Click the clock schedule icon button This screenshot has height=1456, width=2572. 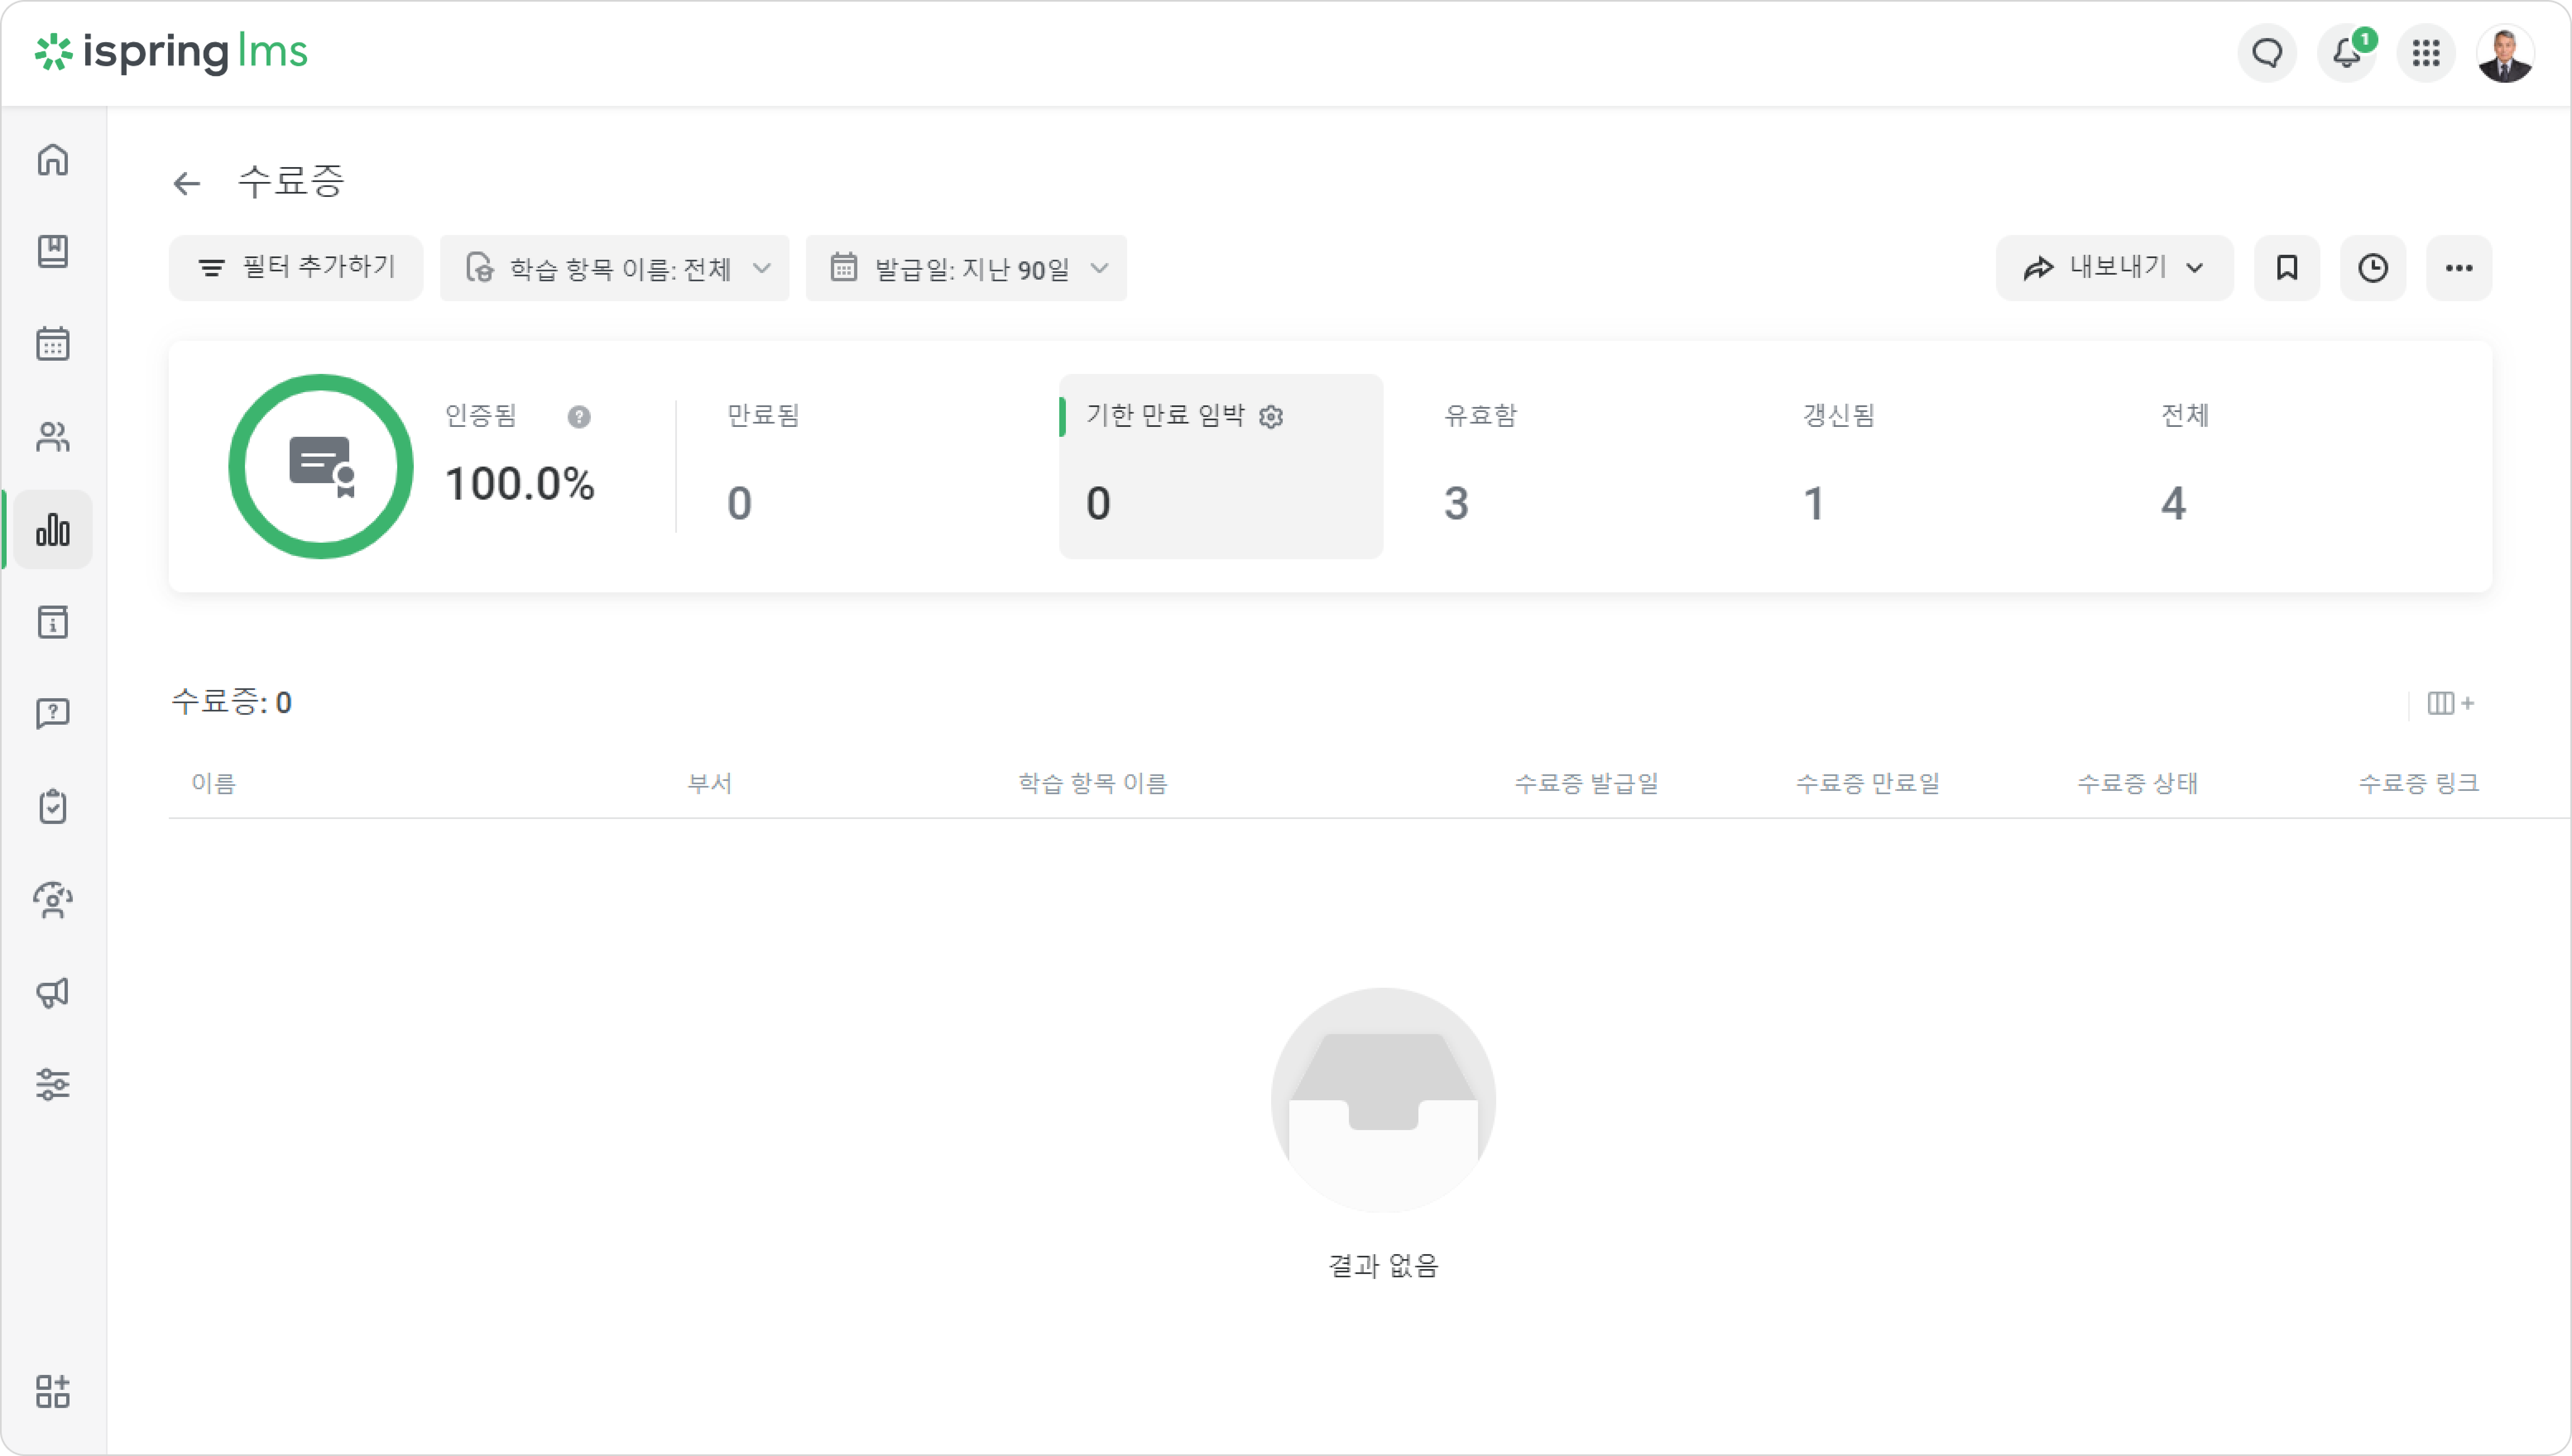pyautogui.click(x=2373, y=268)
